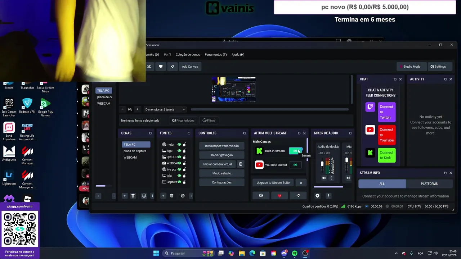Zoom out the preview with minus
This screenshot has width=461, height=259.
tap(122, 109)
